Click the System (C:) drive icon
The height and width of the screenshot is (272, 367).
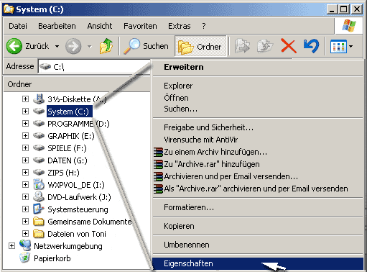(x=39, y=112)
